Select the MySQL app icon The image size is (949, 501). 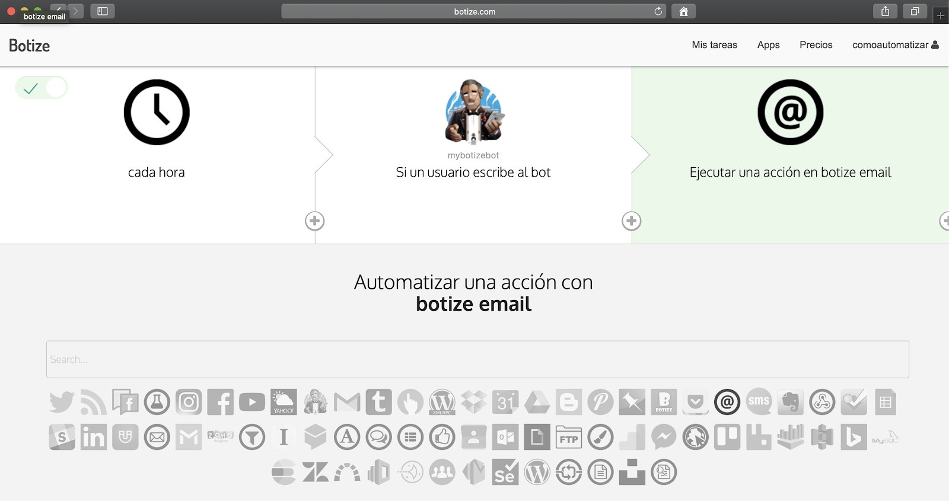[886, 438]
